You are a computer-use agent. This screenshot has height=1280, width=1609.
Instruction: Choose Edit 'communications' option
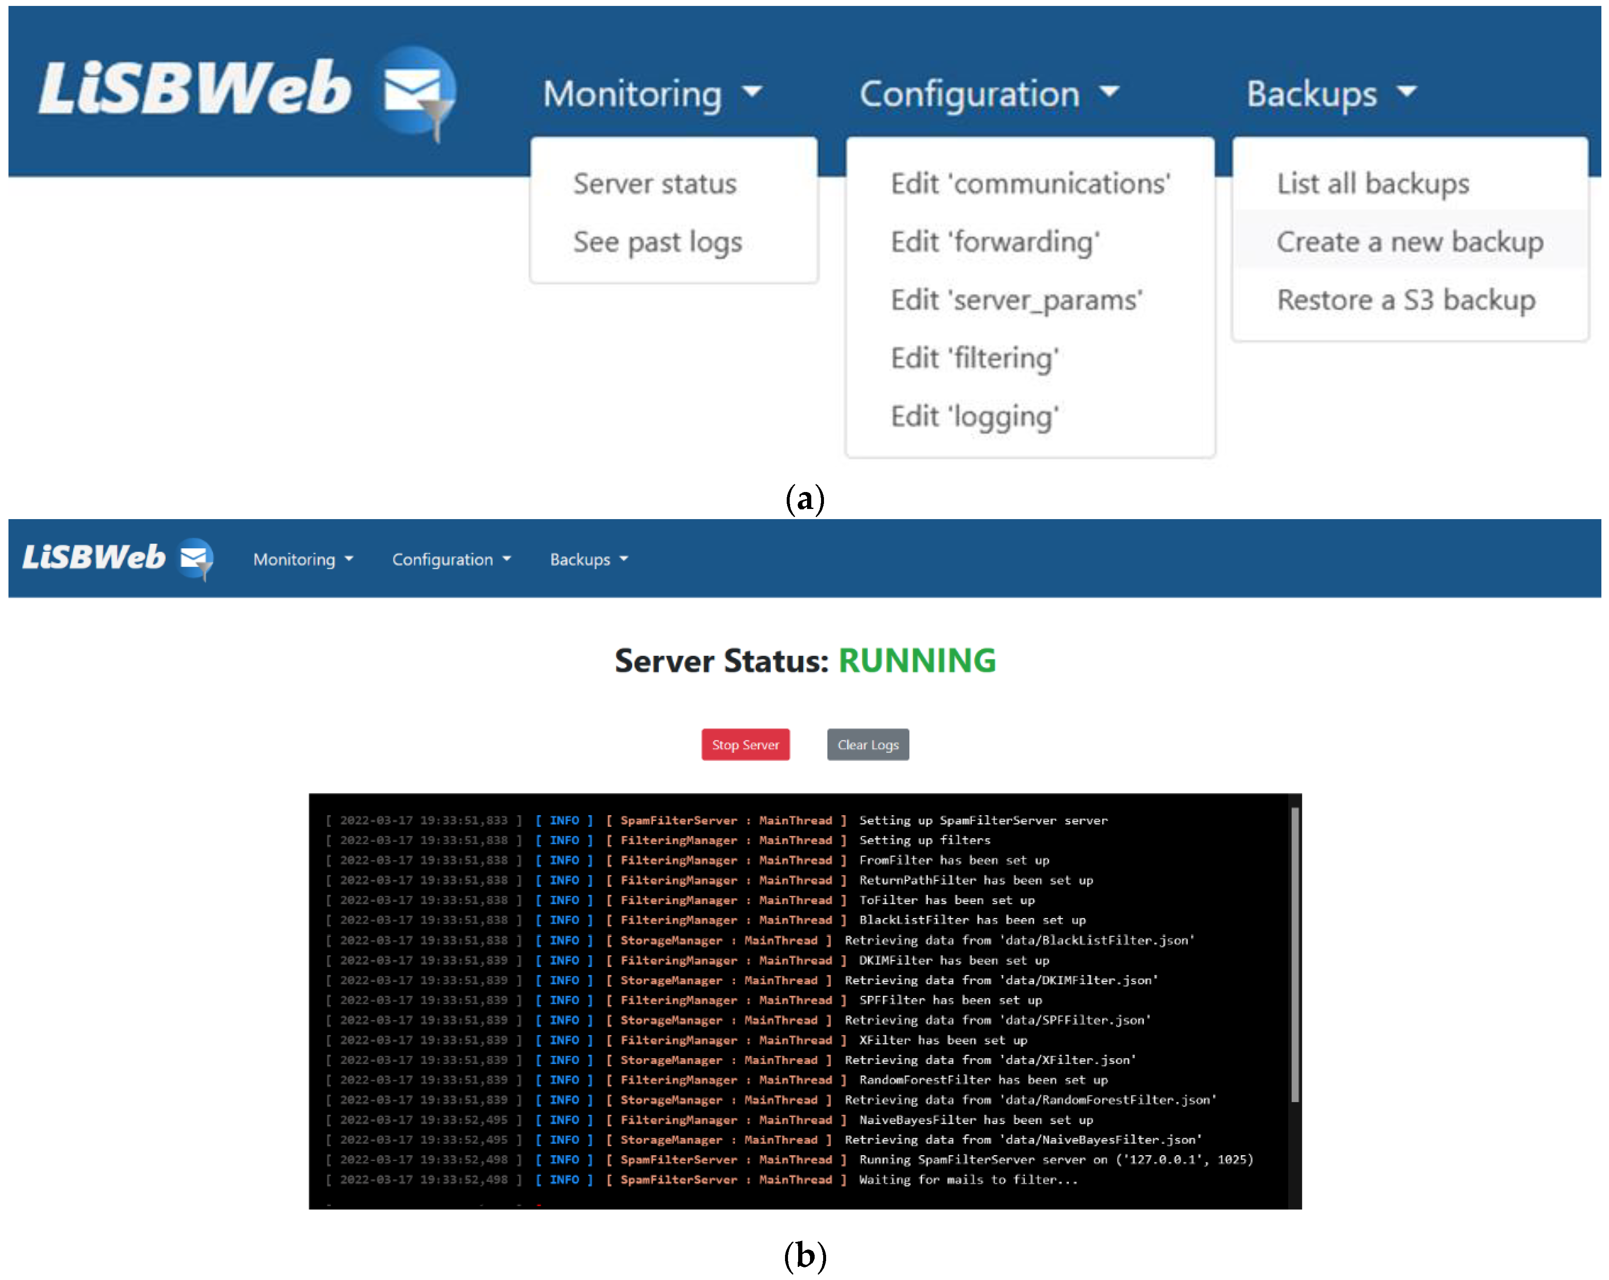[1030, 184]
